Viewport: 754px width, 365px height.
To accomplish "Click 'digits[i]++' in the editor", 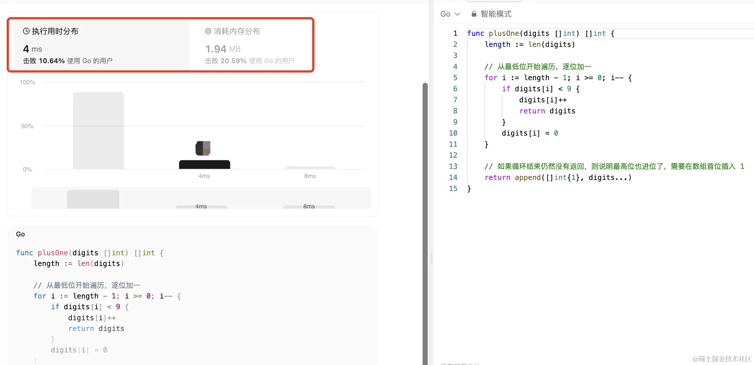I will (x=543, y=100).
